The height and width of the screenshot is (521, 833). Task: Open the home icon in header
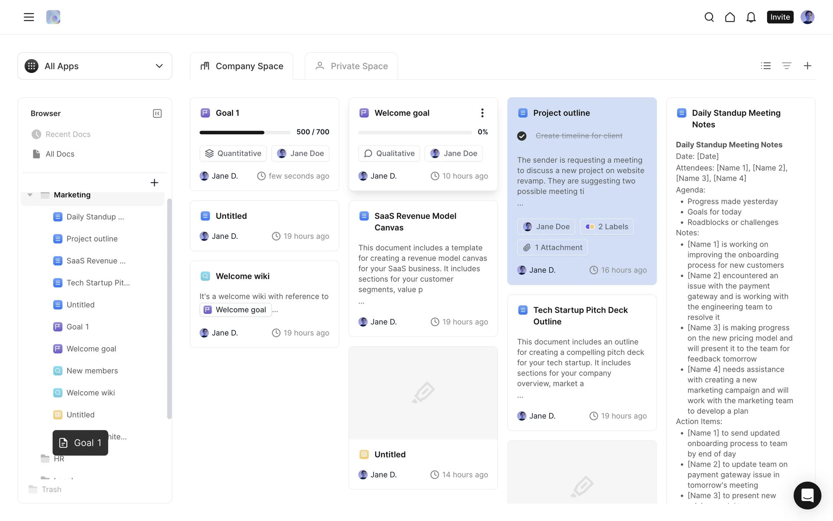click(730, 17)
